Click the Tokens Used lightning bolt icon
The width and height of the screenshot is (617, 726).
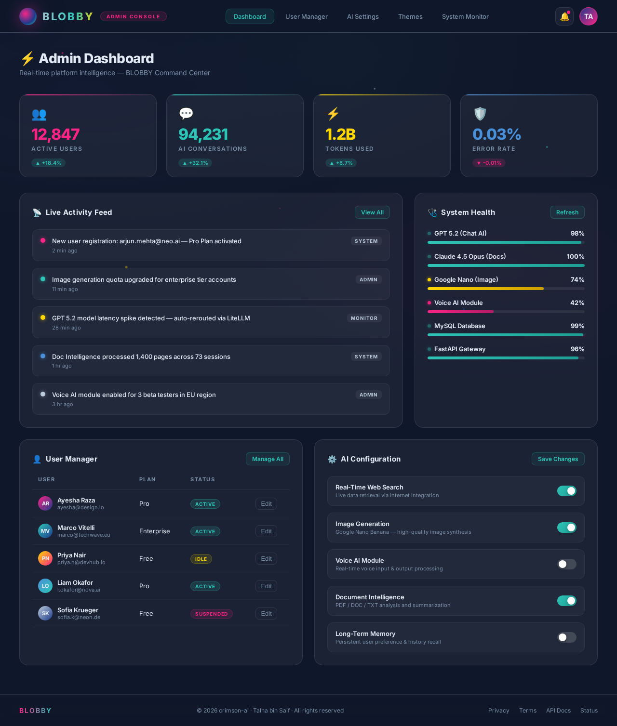tap(332, 114)
